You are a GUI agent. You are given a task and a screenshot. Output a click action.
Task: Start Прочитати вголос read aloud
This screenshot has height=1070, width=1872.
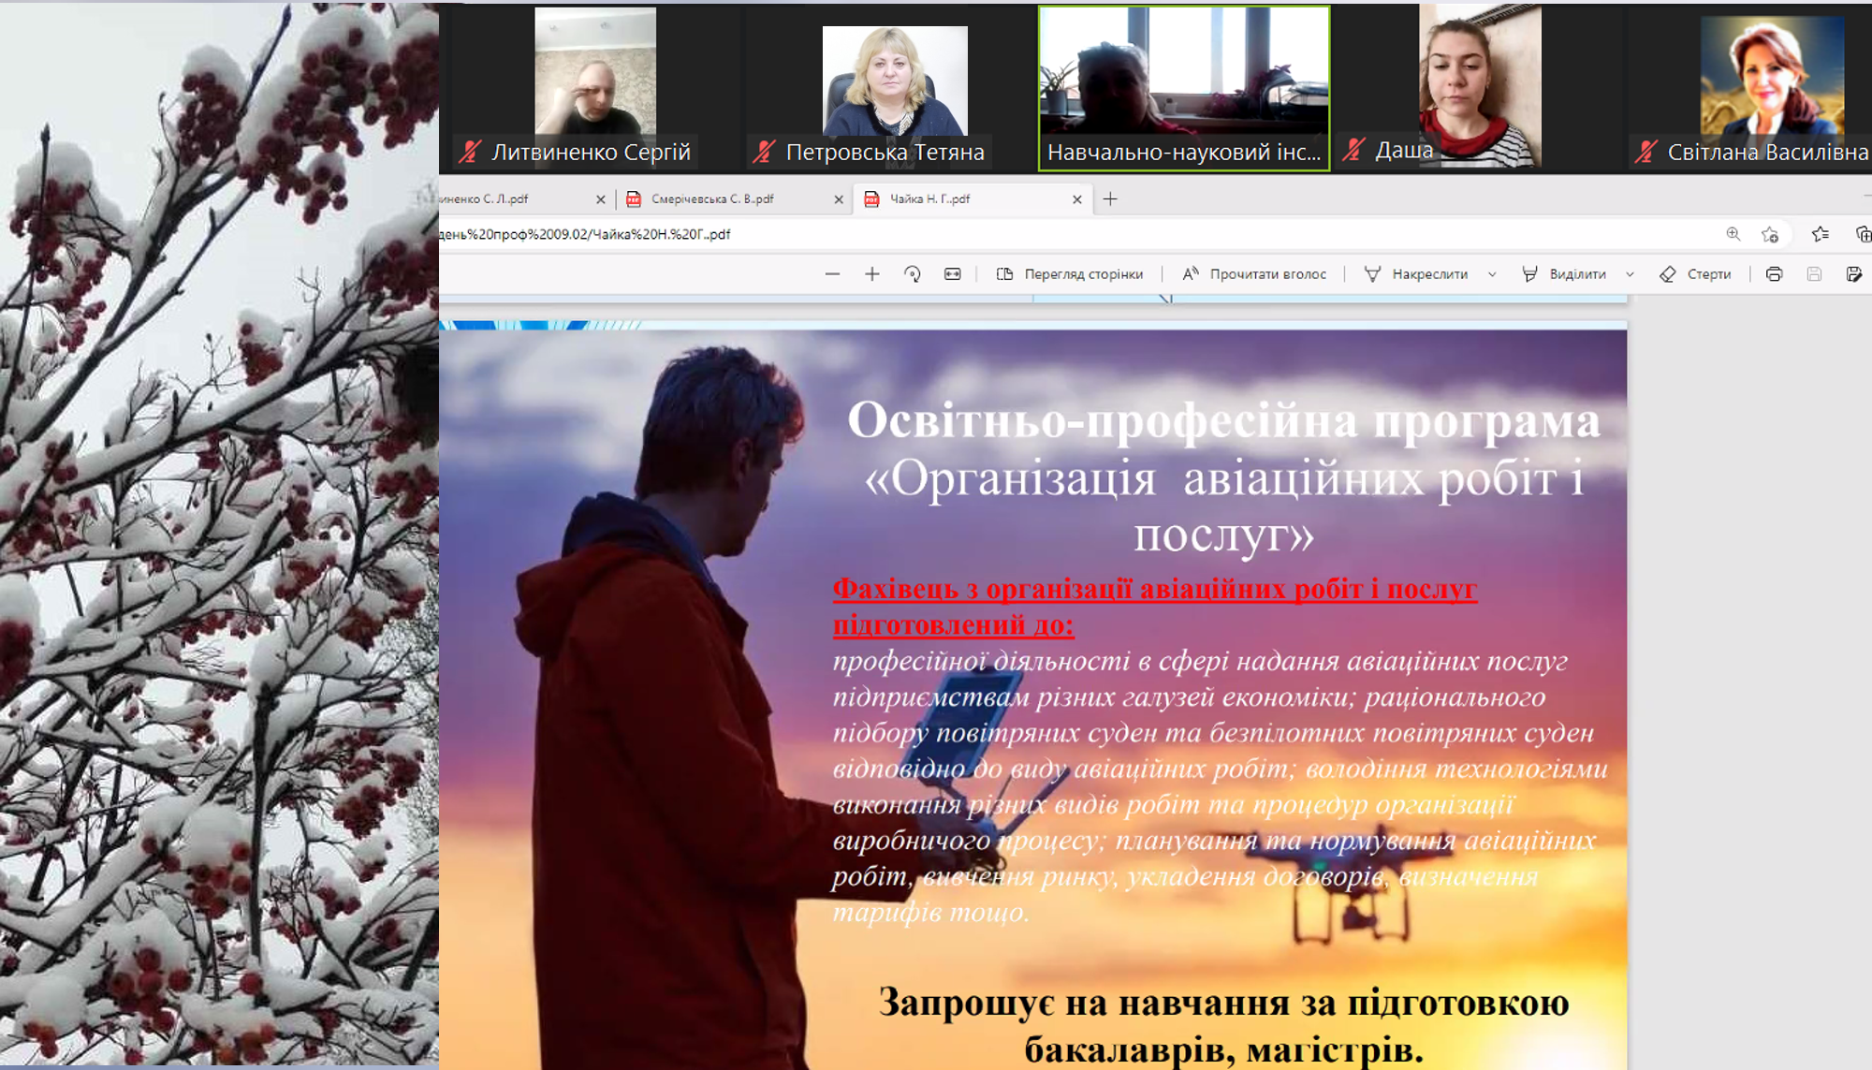[1254, 274]
